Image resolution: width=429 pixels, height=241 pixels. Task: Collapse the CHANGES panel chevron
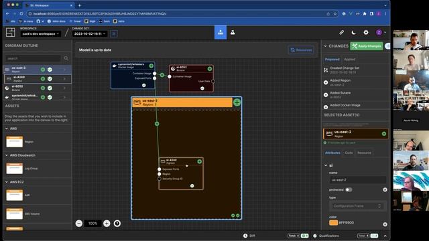[x=325, y=46]
